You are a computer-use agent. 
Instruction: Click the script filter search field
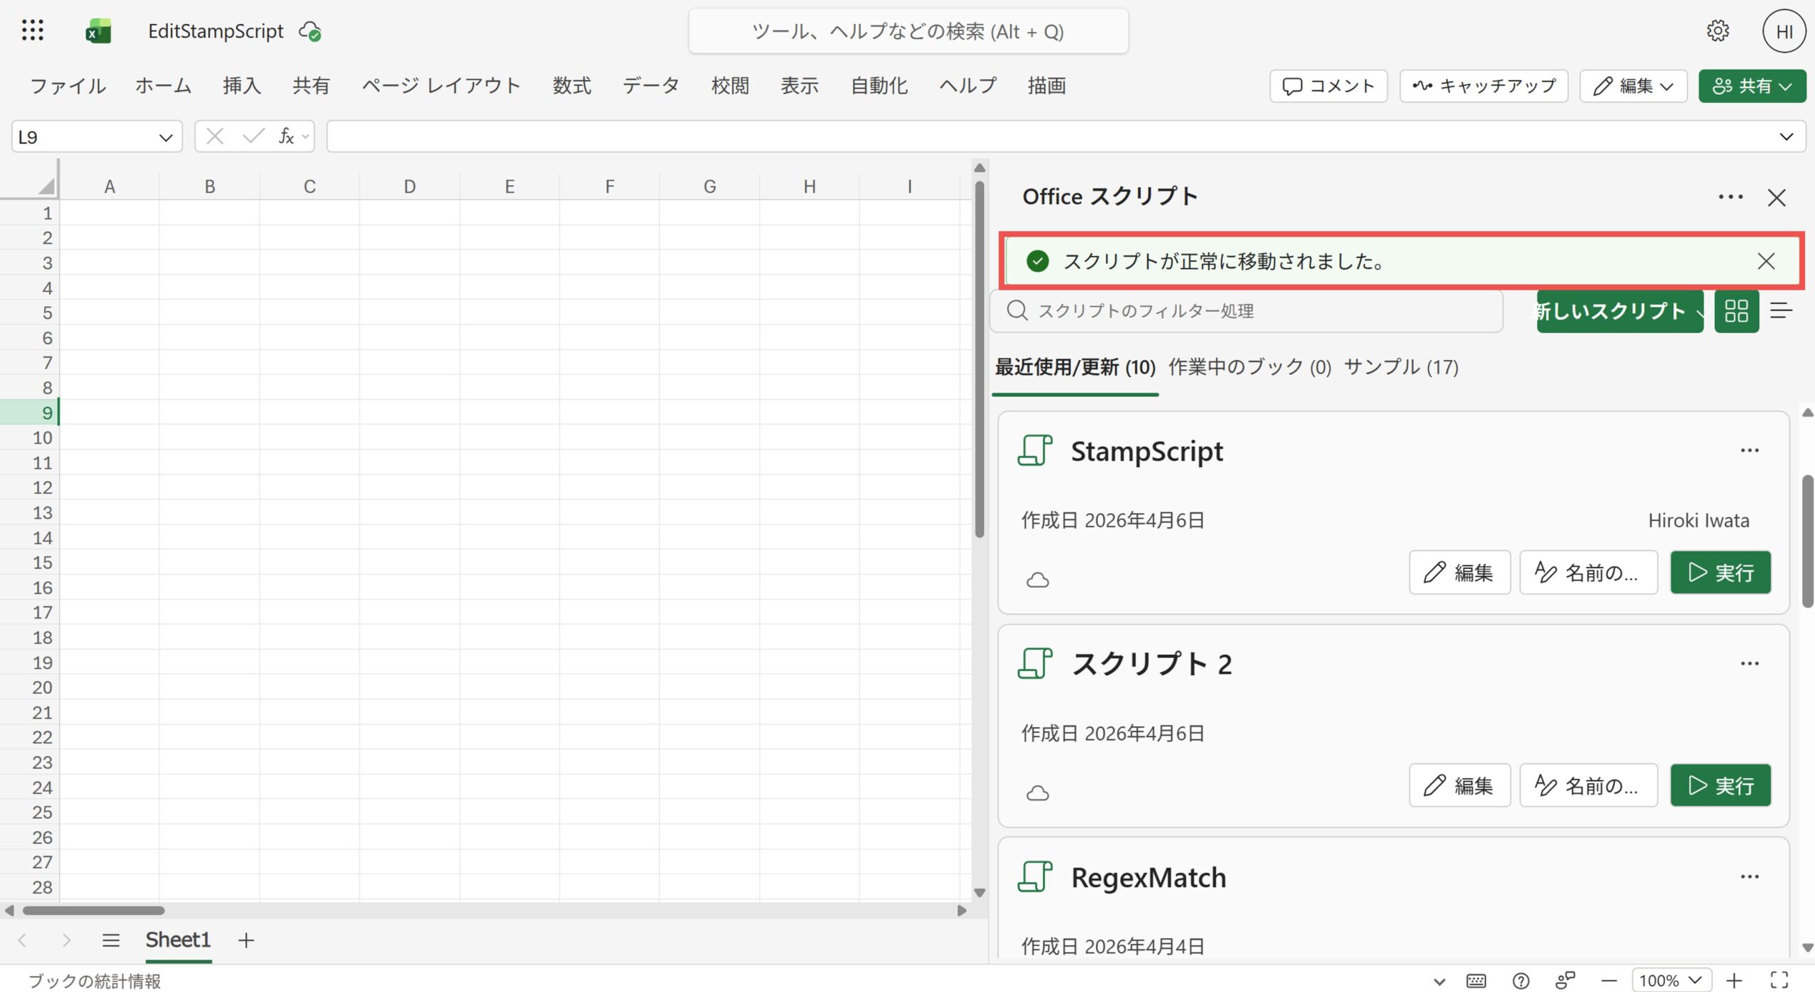tap(1248, 310)
